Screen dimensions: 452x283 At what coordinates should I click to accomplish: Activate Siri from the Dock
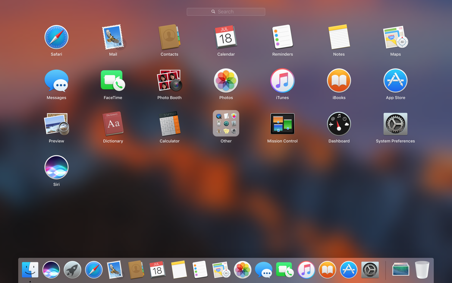(51, 270)
